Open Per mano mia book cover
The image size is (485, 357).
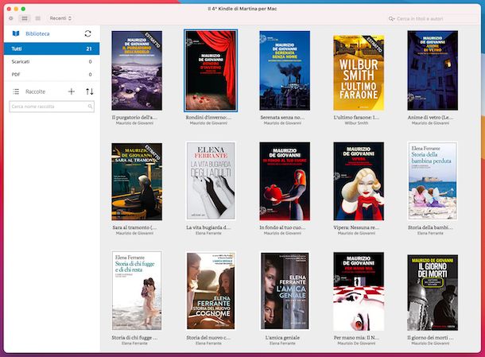coord(359,292)
